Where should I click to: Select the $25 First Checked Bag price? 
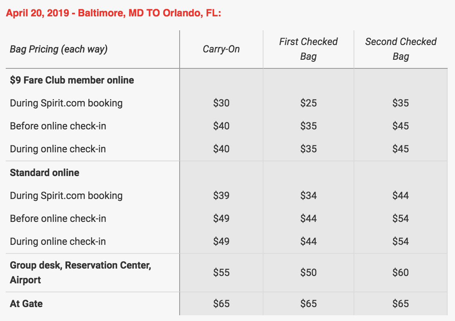(x=308, y=103)
